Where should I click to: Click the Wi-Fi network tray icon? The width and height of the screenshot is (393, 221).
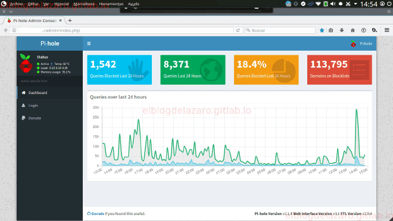pos(318,4)
